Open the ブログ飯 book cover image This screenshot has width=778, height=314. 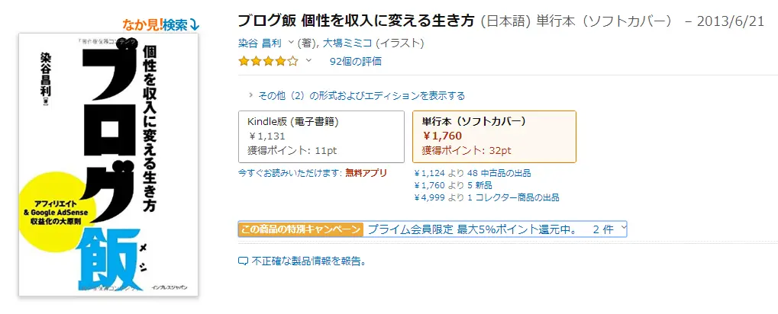click(x=108, y=165)
